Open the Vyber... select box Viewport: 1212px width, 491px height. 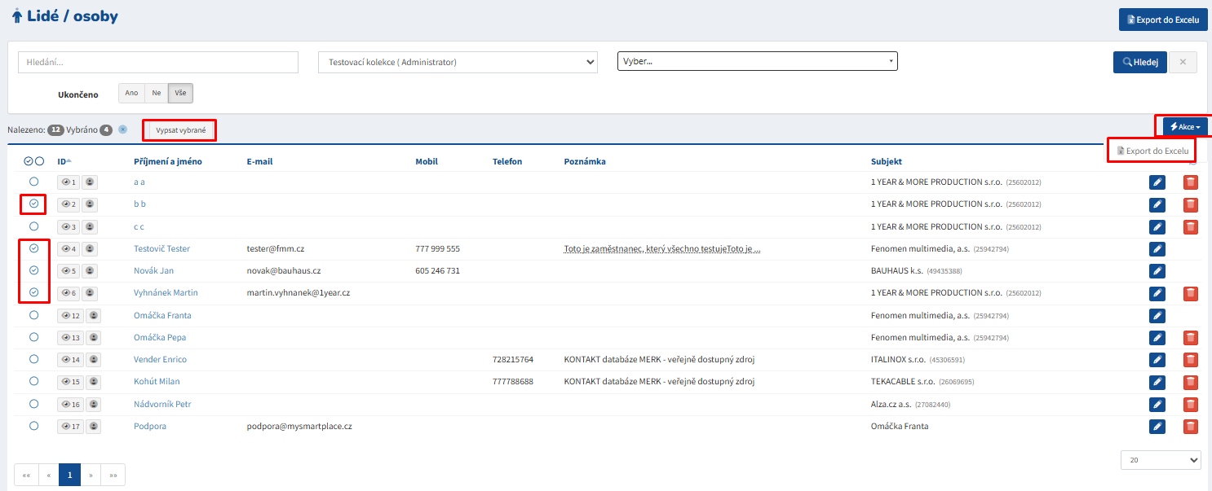[758, 61]
